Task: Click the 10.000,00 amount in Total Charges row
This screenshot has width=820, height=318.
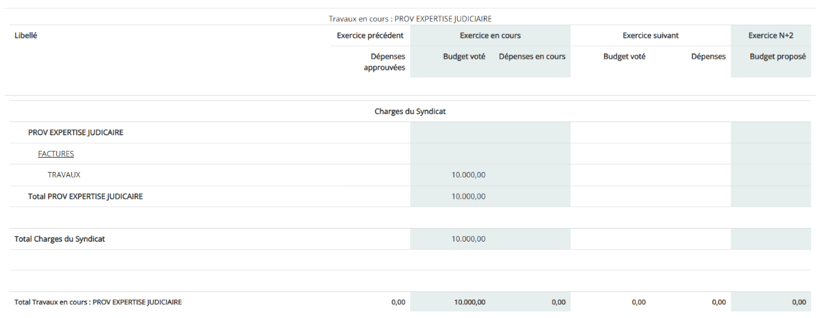Action: (468, 239)
